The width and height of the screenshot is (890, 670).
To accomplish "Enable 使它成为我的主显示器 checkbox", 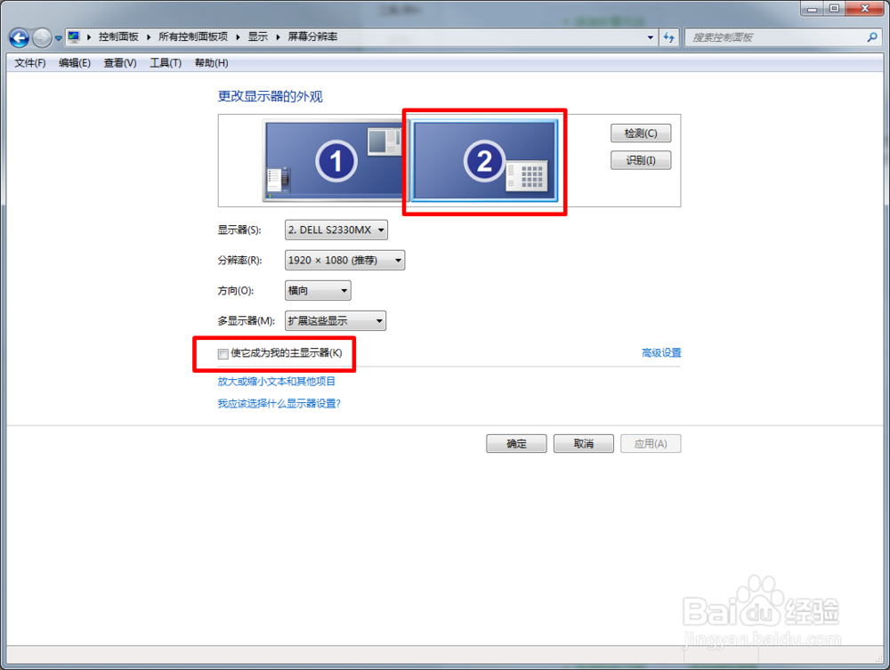I will (x=222, y=353).
